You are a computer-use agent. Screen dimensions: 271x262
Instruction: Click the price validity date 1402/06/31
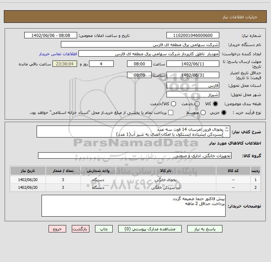pos(193,75)
